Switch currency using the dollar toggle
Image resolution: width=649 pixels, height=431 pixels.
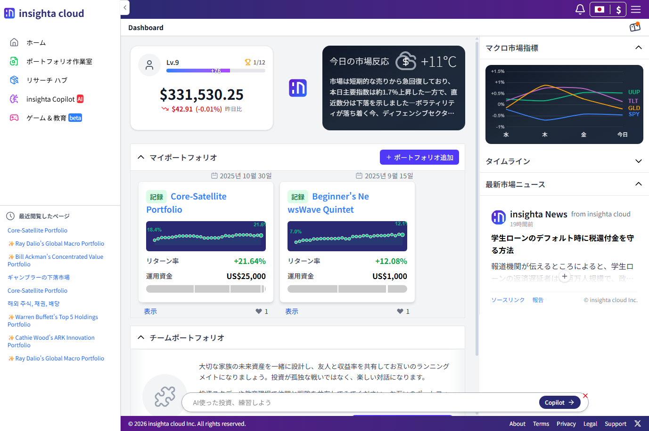(618, 9)
